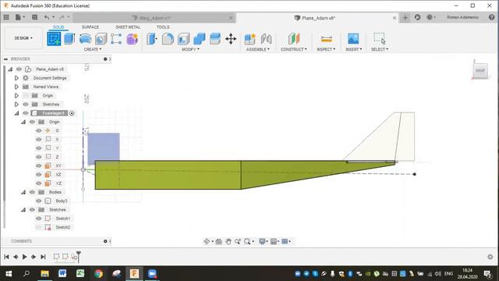Toggle visibility of Fuselage component

coord(26,113)
